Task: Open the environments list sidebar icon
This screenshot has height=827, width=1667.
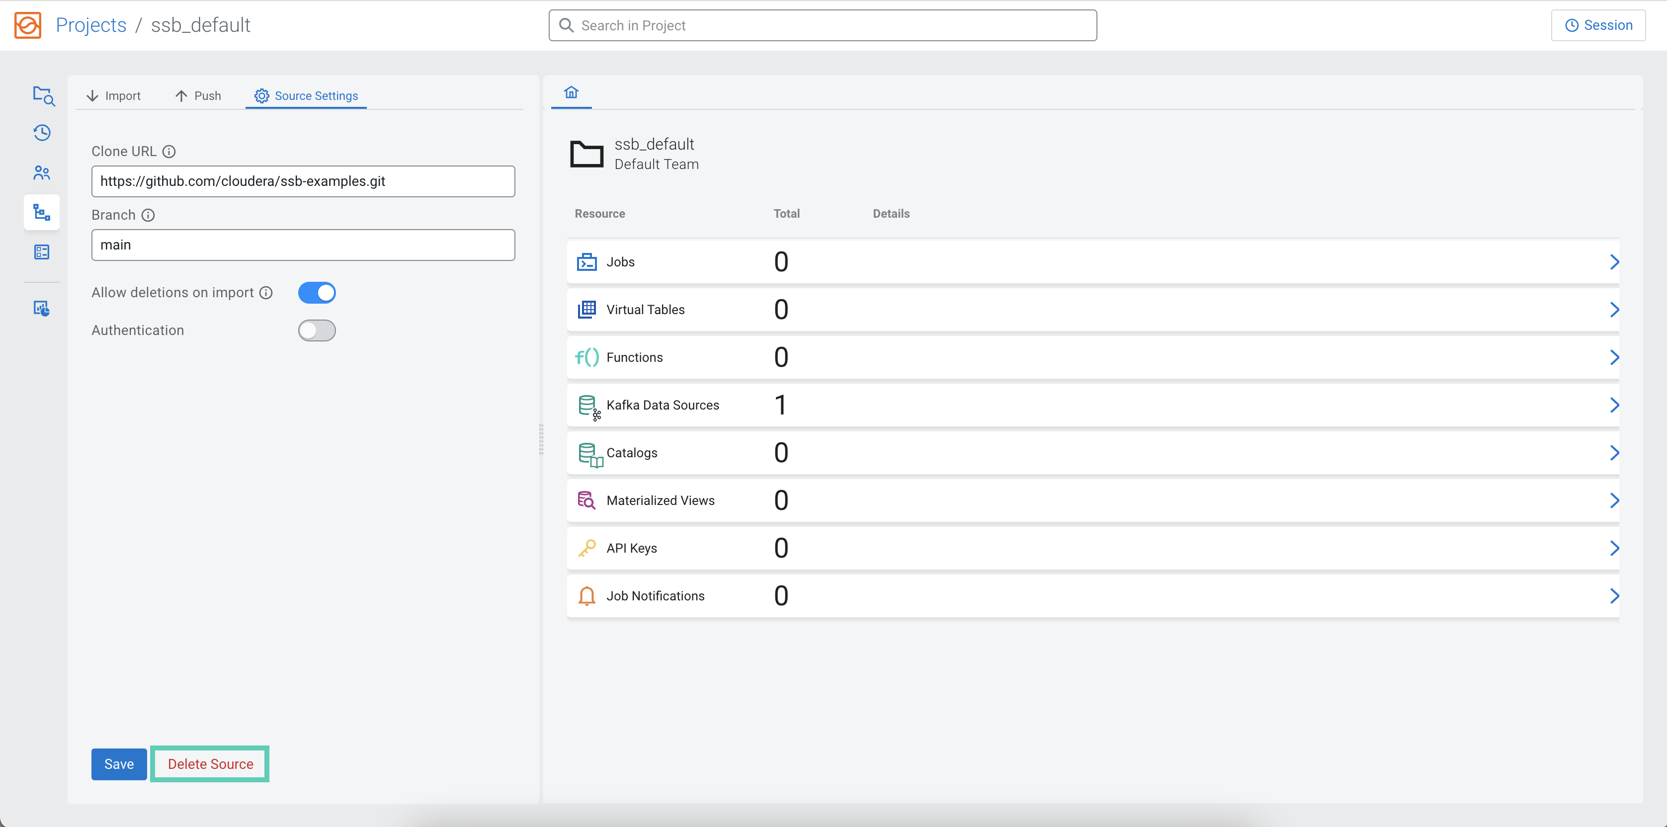Action: pyautogui.click(x=42, y=251)
